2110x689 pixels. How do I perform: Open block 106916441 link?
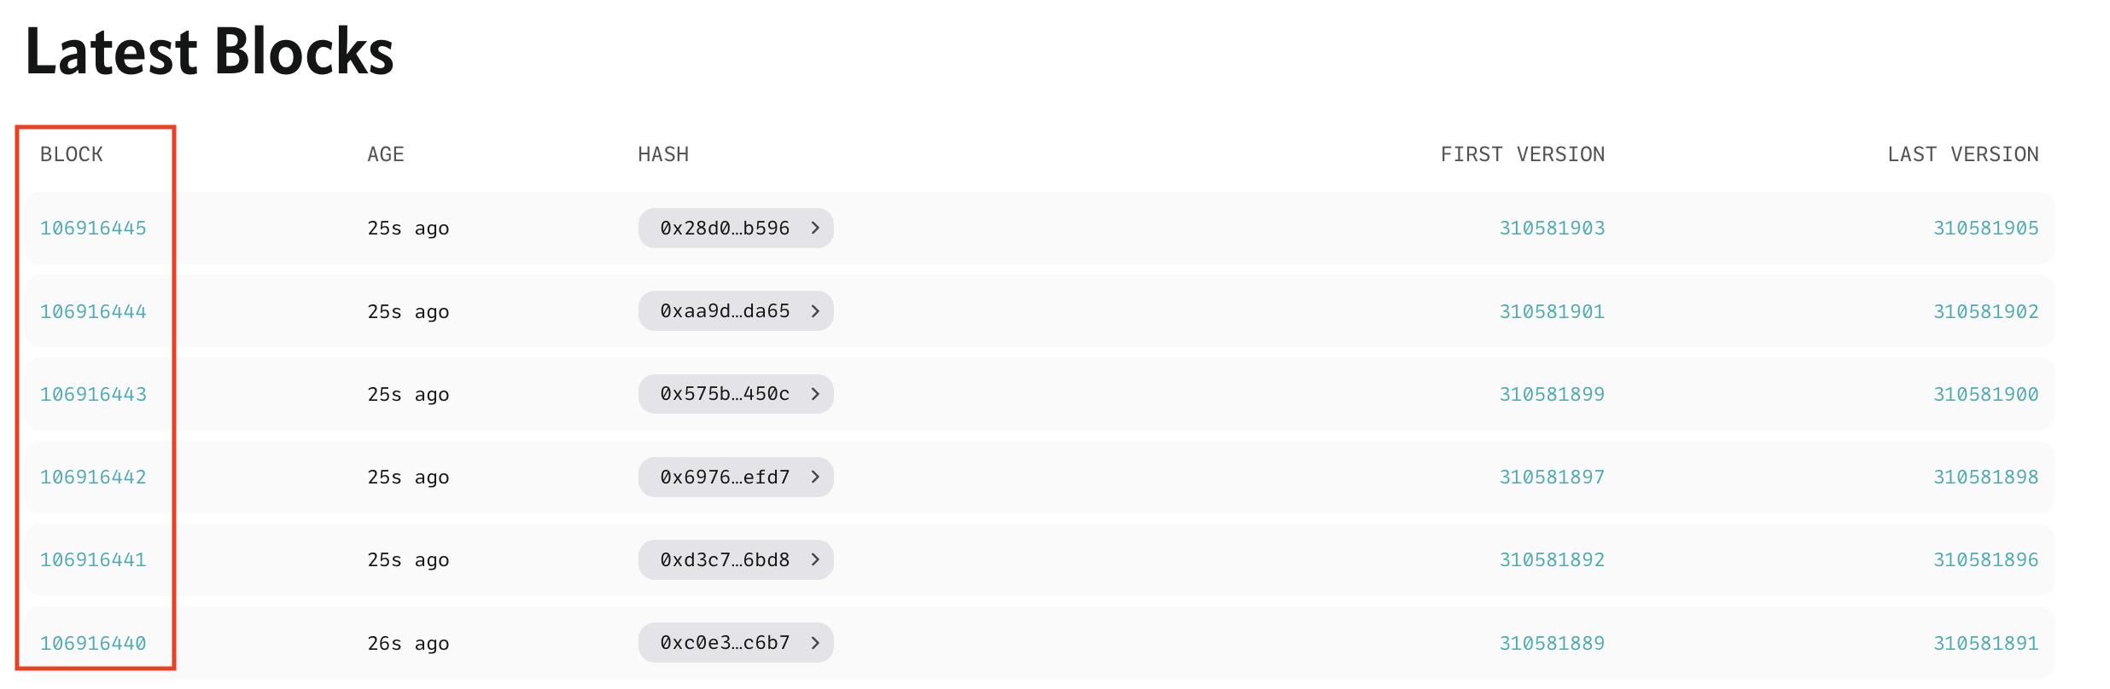(93, 559)
